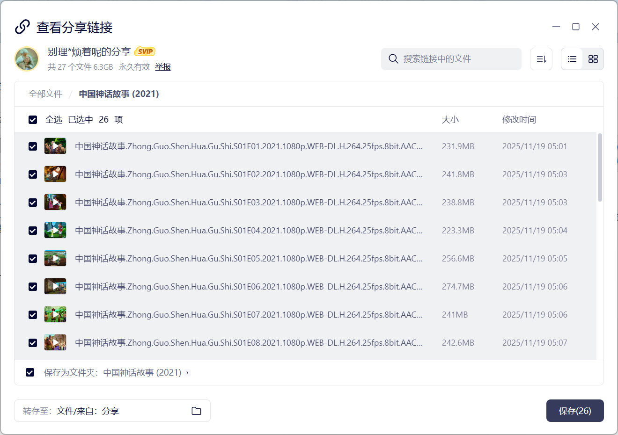Play the S01E01 video thumbnail

(x=55, y=146)
